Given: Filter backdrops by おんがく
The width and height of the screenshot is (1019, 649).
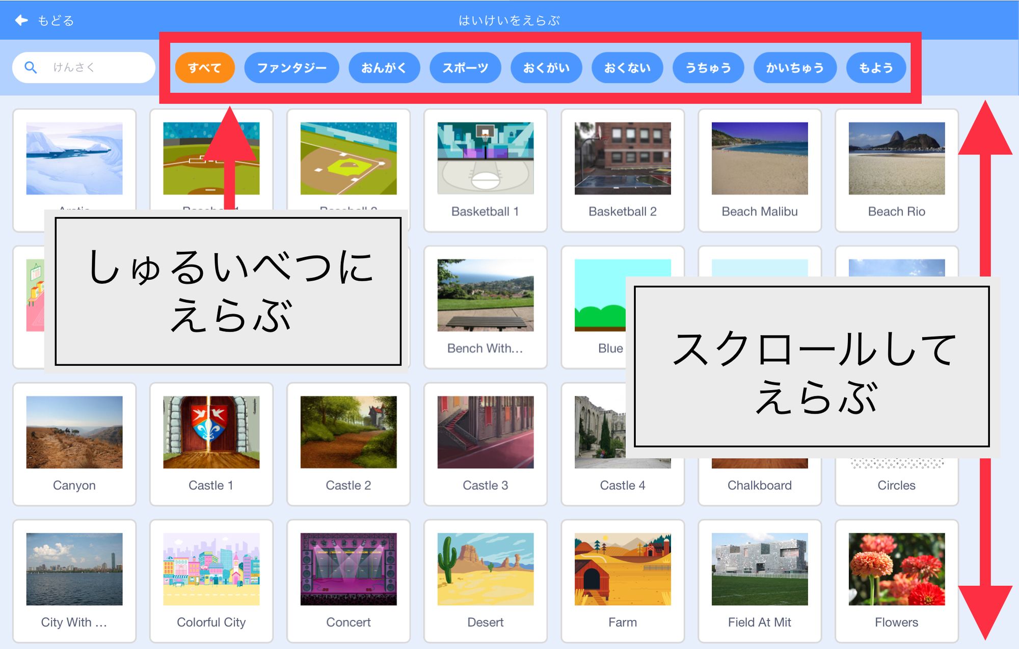Looking at the screenshot, I should pos(385,67).
